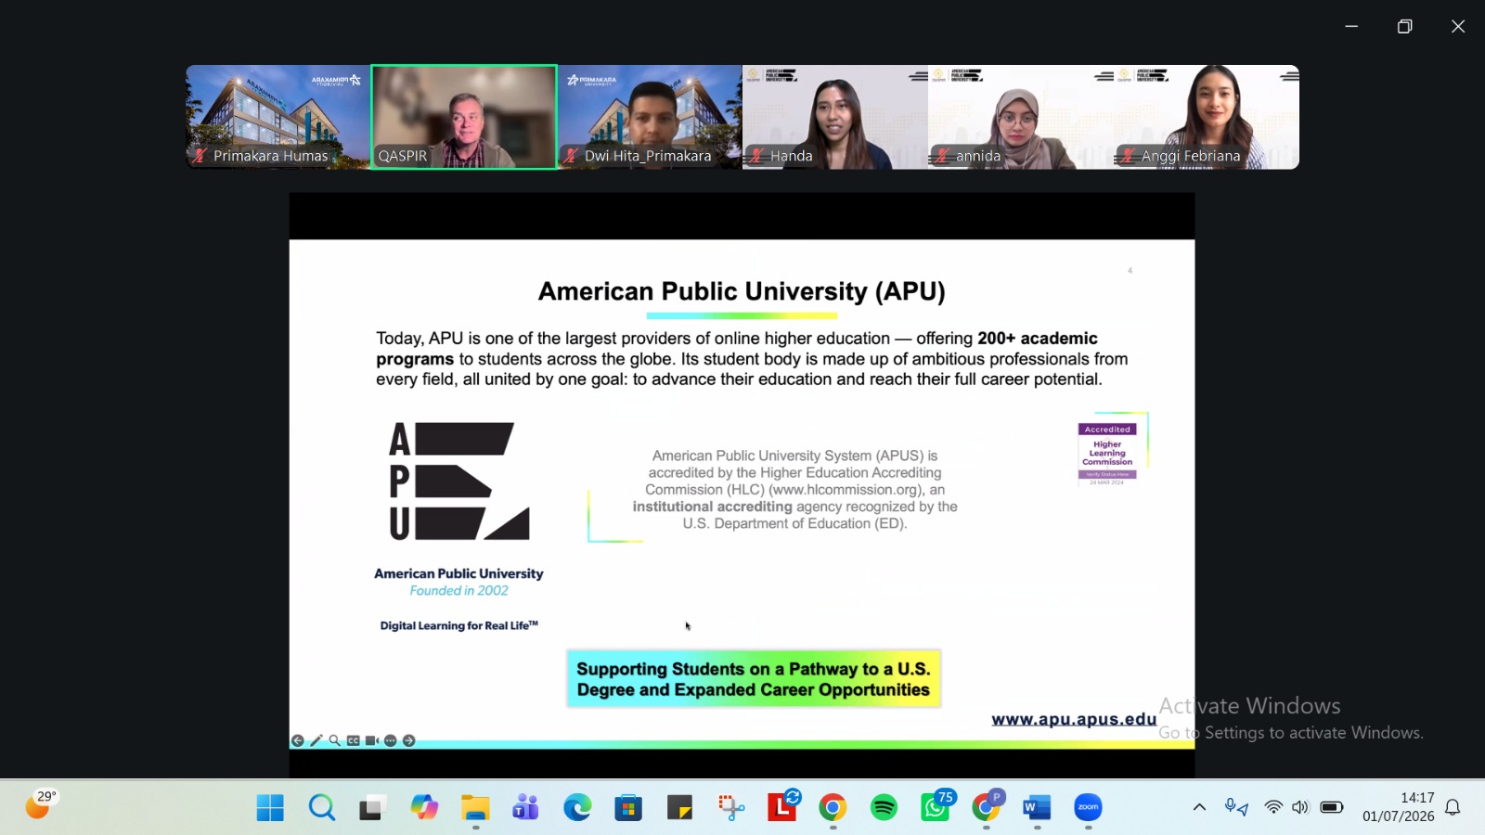The width and height of the screenshot is (1485, 835).
Task: Open Wi-Fi network settings in the tray
Action: pyautogui.click(x=1273, y=807)
